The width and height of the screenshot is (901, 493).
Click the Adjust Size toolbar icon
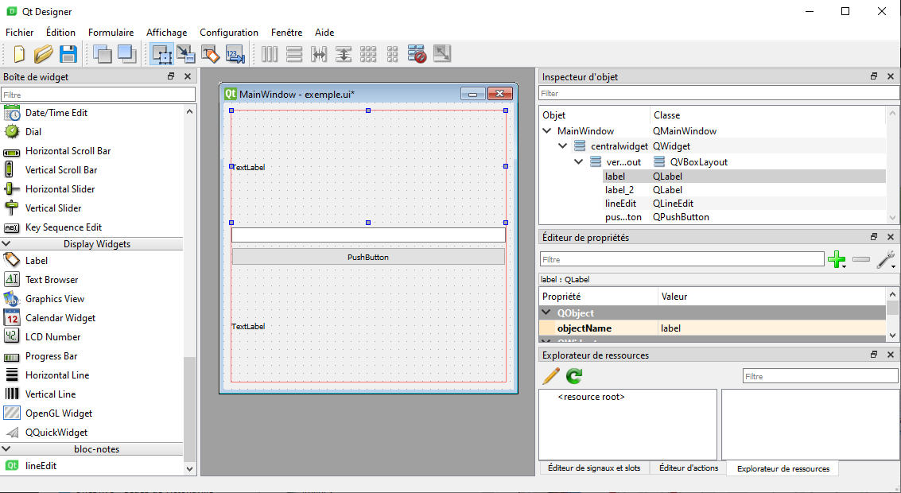pyautogui.click(x=442, y=54)
